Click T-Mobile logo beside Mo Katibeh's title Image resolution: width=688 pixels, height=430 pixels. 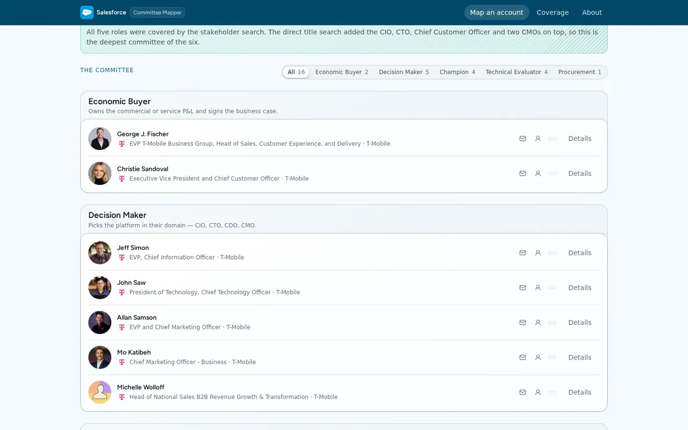coord(122,362)
